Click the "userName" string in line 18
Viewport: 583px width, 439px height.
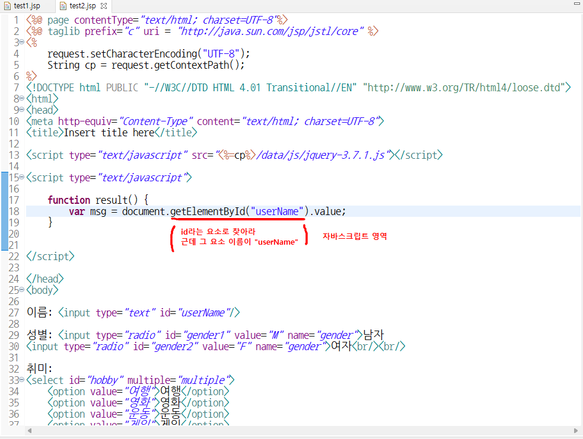[277, 212]
